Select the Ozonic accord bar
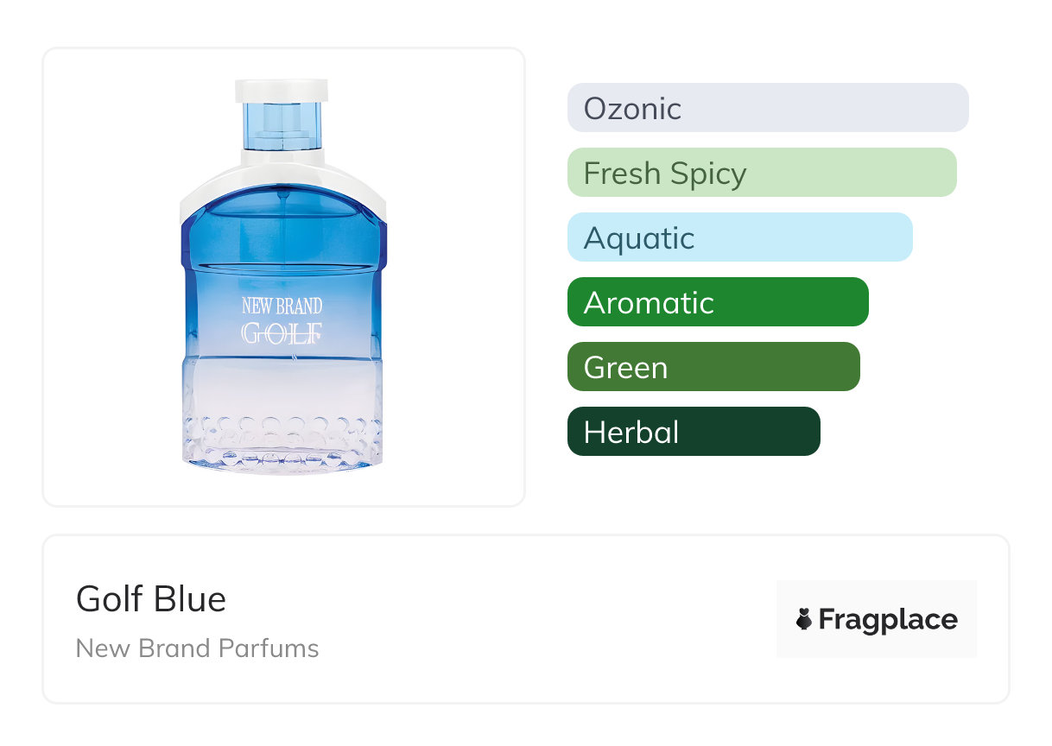The height and width of the screenshot is (746, 1052). (x=767, y=108)
